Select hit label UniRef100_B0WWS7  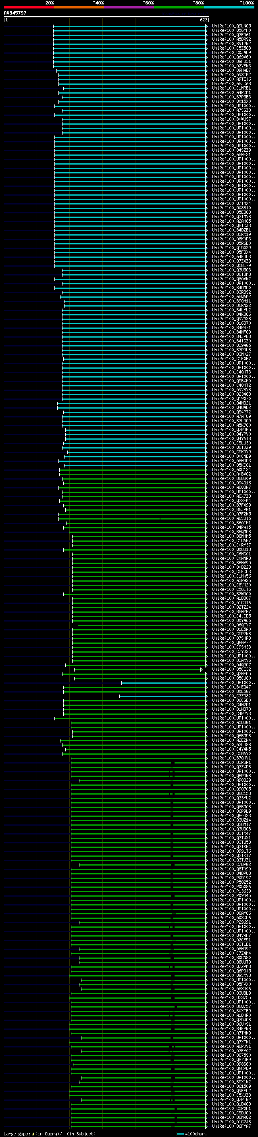[231, 119]
